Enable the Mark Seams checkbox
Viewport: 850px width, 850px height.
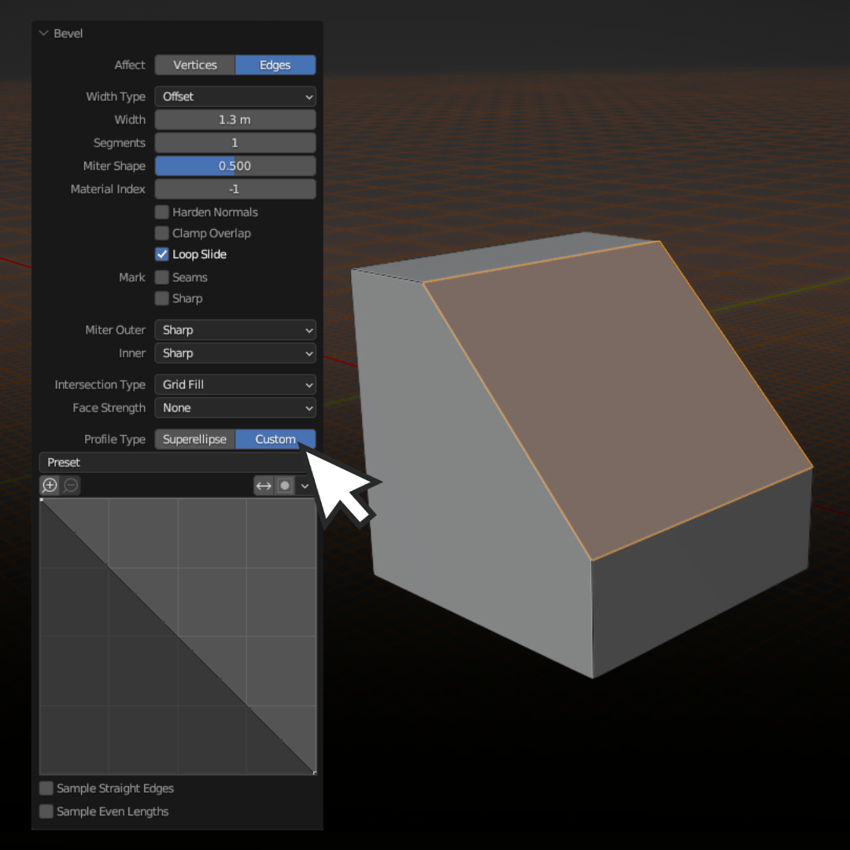click(x=161, y=278)
